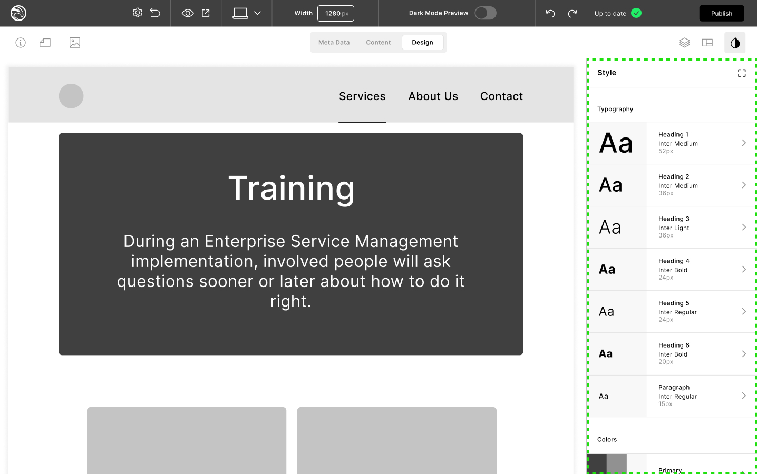The height and width of the screenshot is (474, 757).
Task: Open the info icon panel
Action: 21,43
